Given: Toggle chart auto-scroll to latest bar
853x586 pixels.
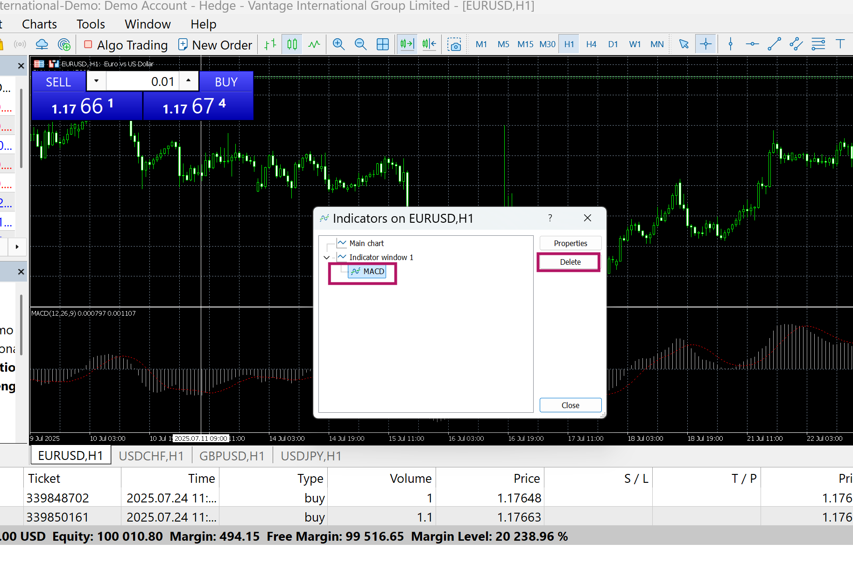Looking at the screenshot, I should tap(407, 44).
